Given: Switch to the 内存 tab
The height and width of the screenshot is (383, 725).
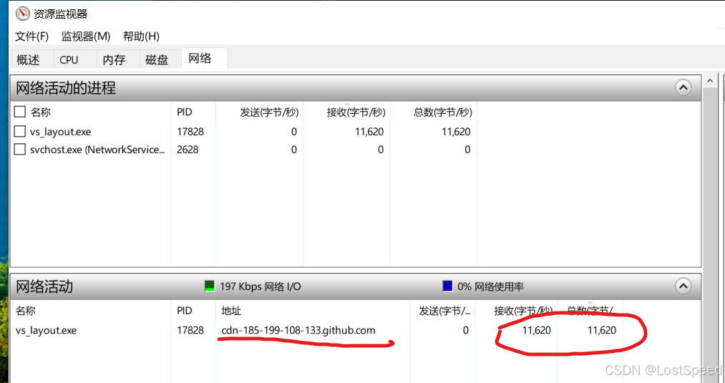Looking at the screenshot, I should pyautogui.click(x=114, y=59).
